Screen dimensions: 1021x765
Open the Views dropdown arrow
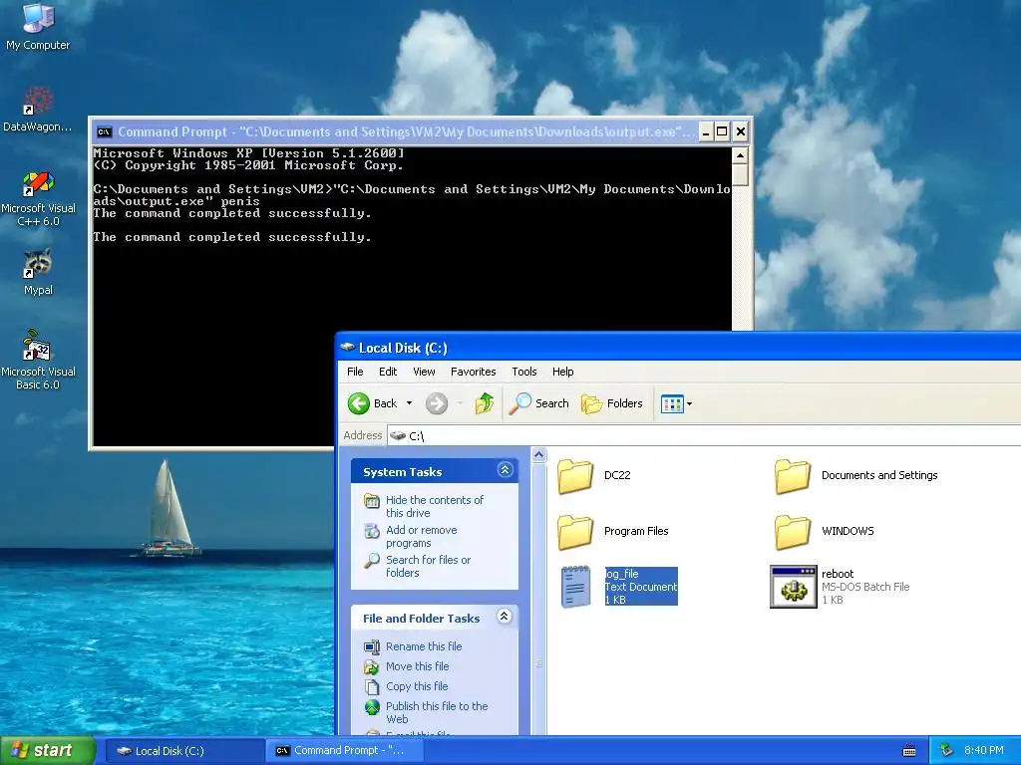click(690, 404)
